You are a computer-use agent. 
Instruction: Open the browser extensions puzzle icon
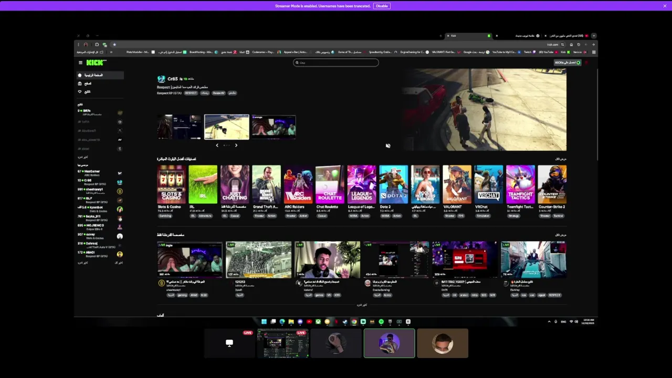[x=97, y=45]
